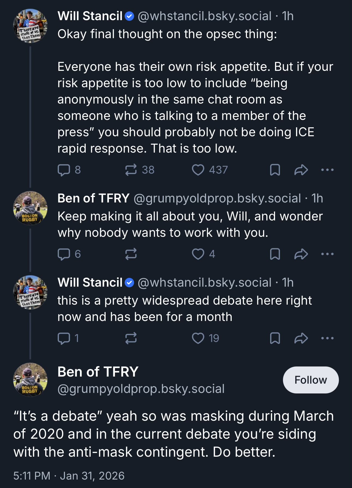Share the 'widespread debate' reply
Screen dimensions: 352x488
tap(301, 338)
